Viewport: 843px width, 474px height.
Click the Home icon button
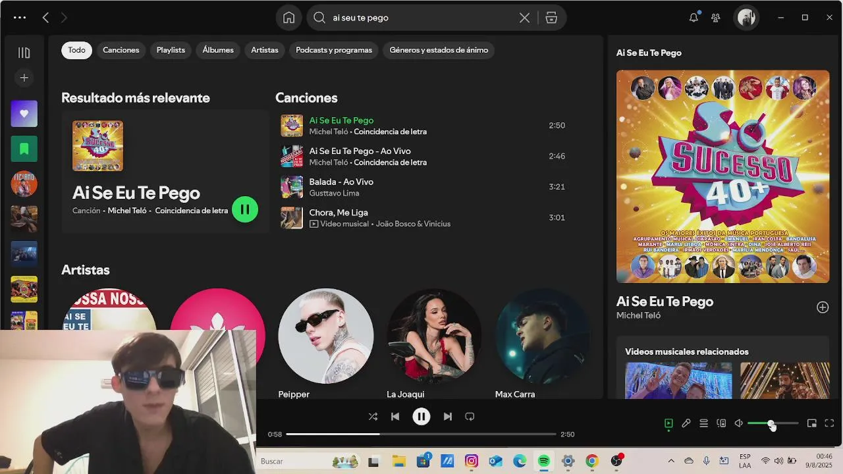point(288,18)
